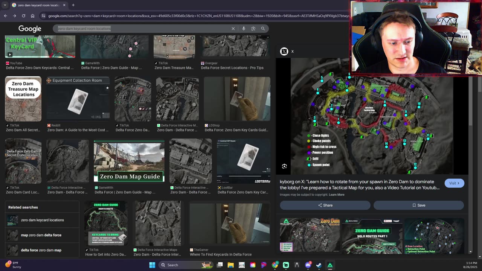Share the previewed image
This screenshot has height=271, width=482.
(x=325, y=205)
